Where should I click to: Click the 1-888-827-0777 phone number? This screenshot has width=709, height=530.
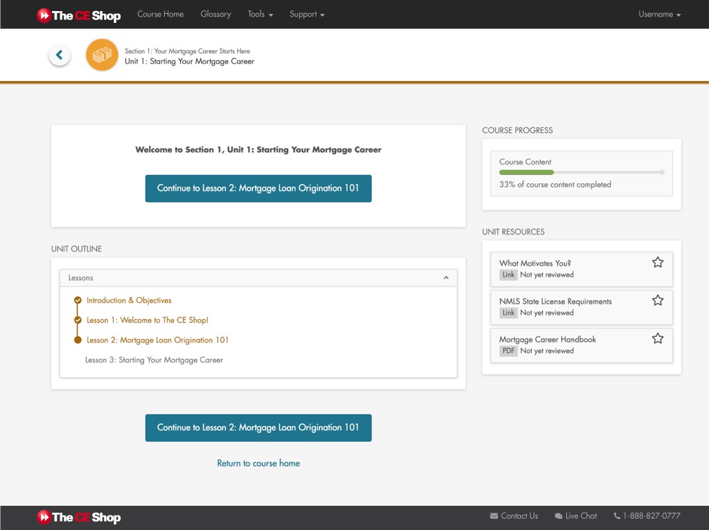click(x=651, y=516)
